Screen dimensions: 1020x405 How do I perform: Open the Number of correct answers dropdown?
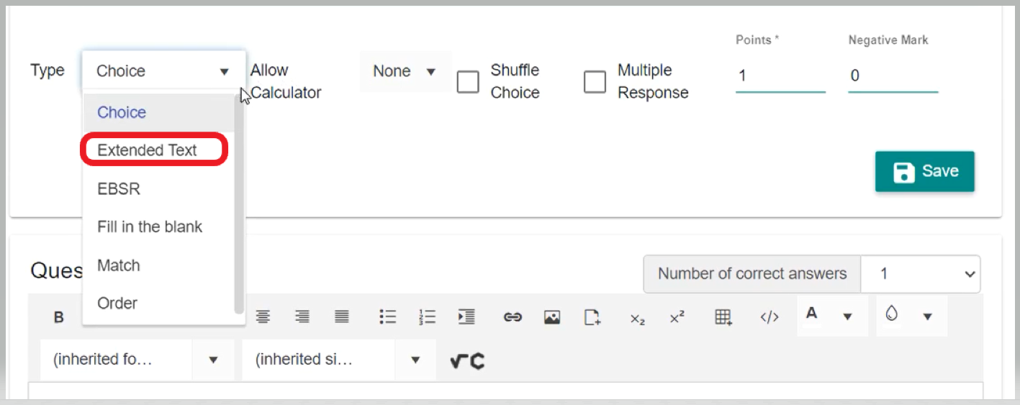tap(920, 274)
